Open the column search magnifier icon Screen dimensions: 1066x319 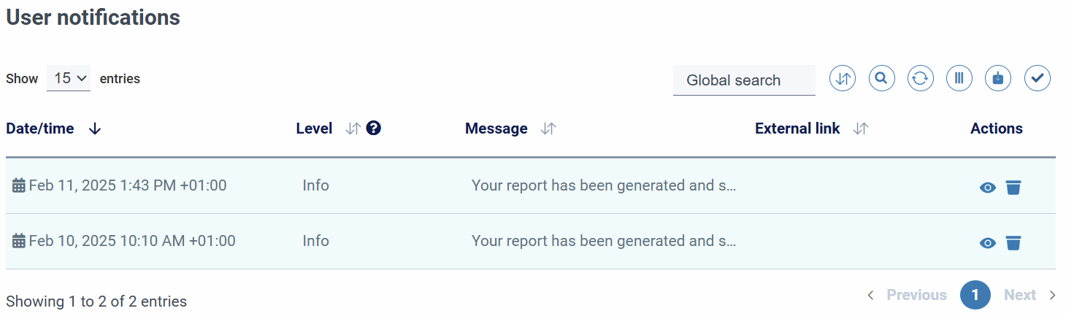coord(881,78)
